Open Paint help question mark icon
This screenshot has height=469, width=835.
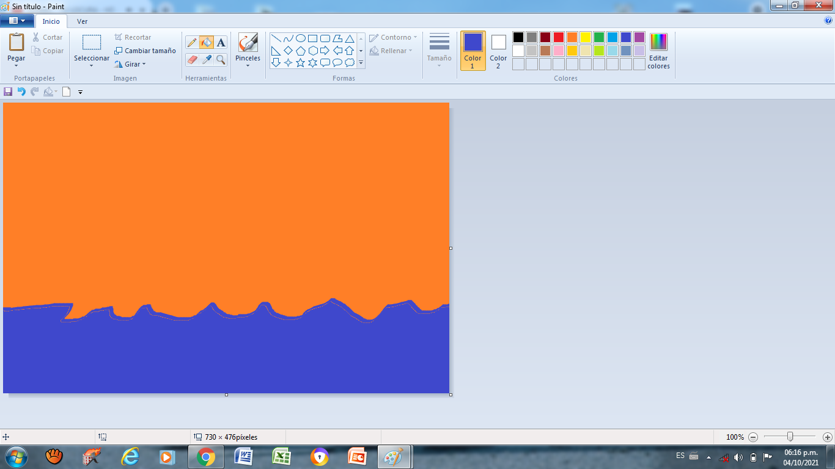pyautogui.click(x=828, y=20)
